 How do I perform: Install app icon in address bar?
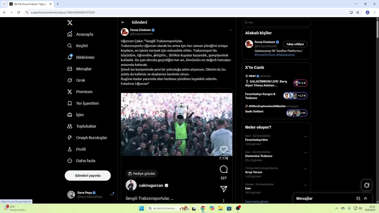coord(351,12)
